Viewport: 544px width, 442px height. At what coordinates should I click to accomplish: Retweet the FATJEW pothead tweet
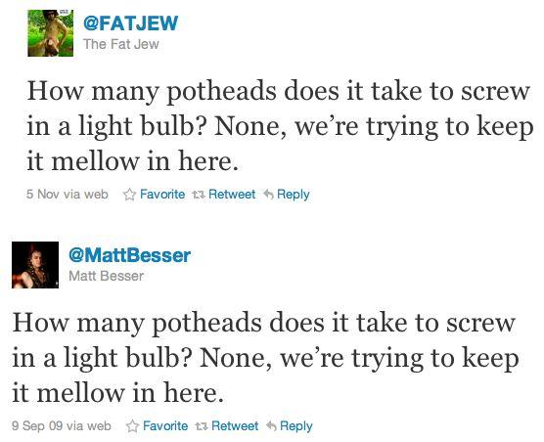(x=224, y=195)
